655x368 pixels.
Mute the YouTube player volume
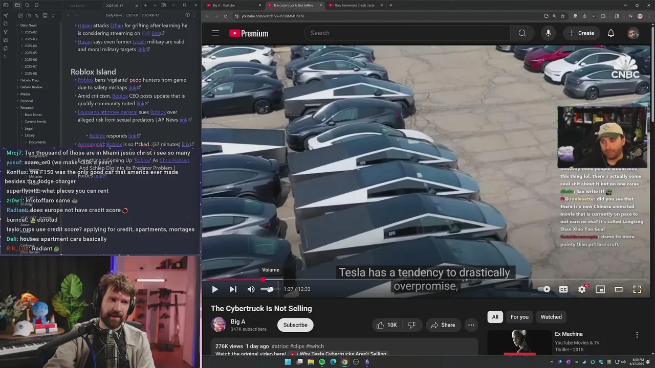[x=251, y=289]
